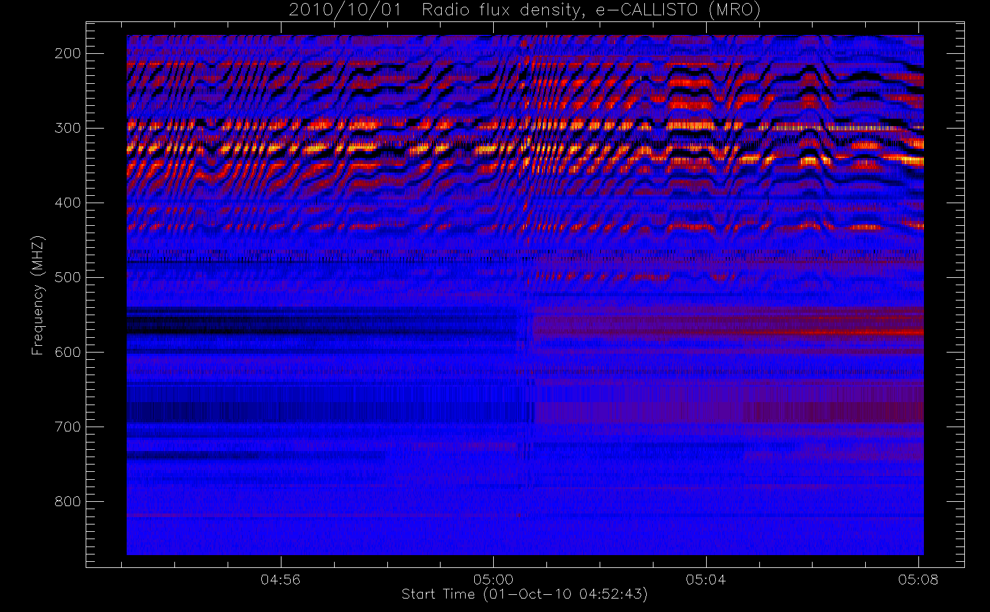990x612 pixels.
Task: Click the x-axis label 'Start Time (01-Oct-10 04:52:43)'
Action: tap(524, 594)
